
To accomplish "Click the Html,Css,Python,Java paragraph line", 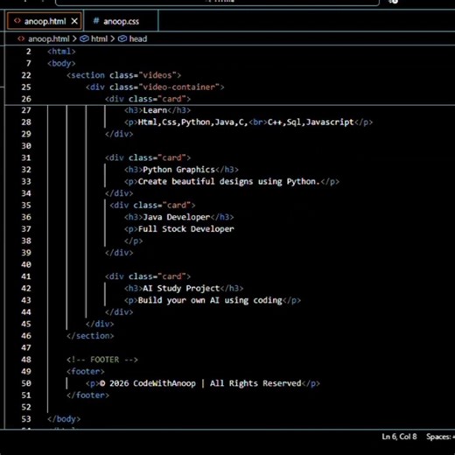I will [x=248, y=122].
